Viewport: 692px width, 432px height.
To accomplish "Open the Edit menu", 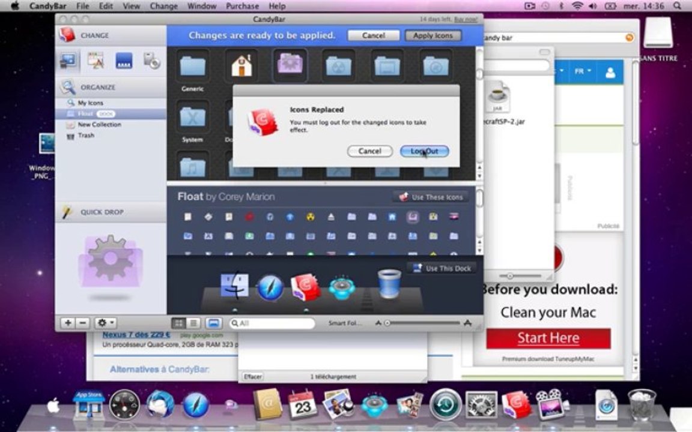I will coord(106,6).
